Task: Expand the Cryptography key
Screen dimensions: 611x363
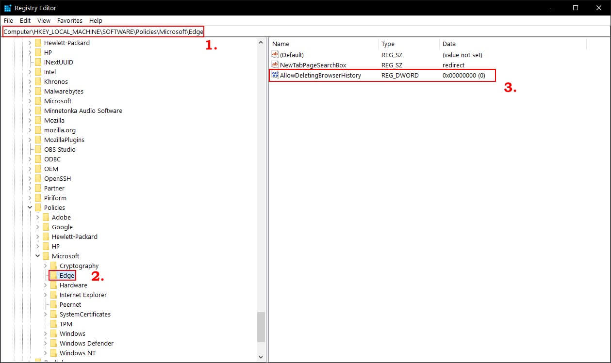Action: point(46,266)
